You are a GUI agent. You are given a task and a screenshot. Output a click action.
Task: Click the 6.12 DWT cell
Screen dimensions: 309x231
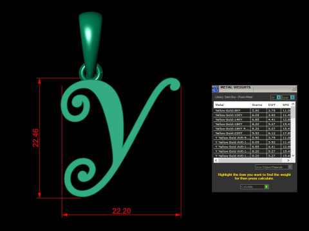pos(274,133)
